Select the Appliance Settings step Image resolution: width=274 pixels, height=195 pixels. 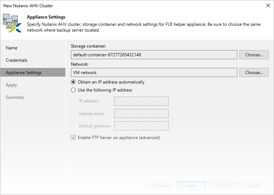[24, 73]
